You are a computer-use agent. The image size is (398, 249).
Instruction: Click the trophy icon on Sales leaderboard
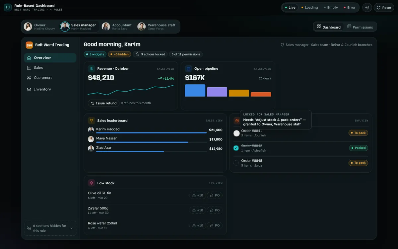tap(91, 121)
